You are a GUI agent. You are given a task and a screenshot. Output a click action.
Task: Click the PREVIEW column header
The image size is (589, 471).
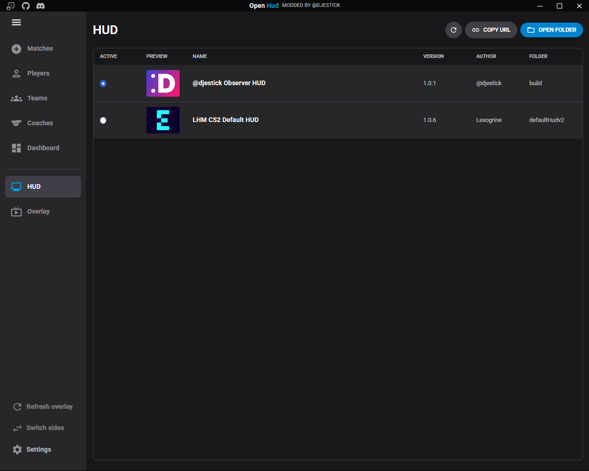point(157,56)
